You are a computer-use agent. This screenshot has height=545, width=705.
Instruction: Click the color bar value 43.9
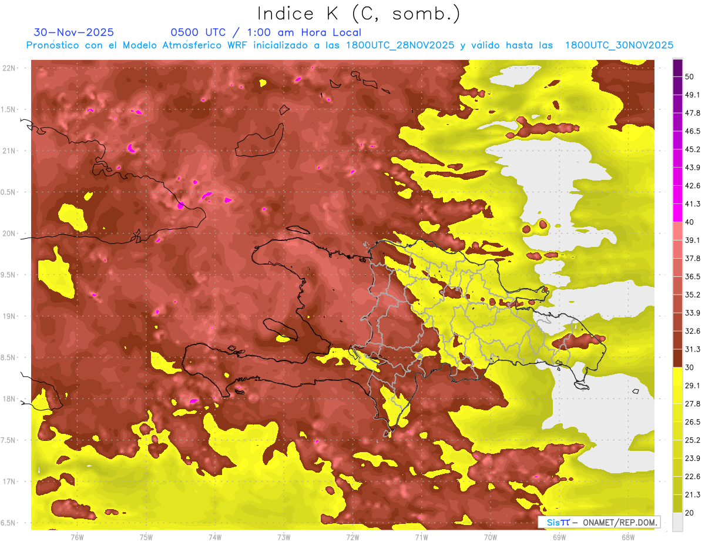click(693, 168)
